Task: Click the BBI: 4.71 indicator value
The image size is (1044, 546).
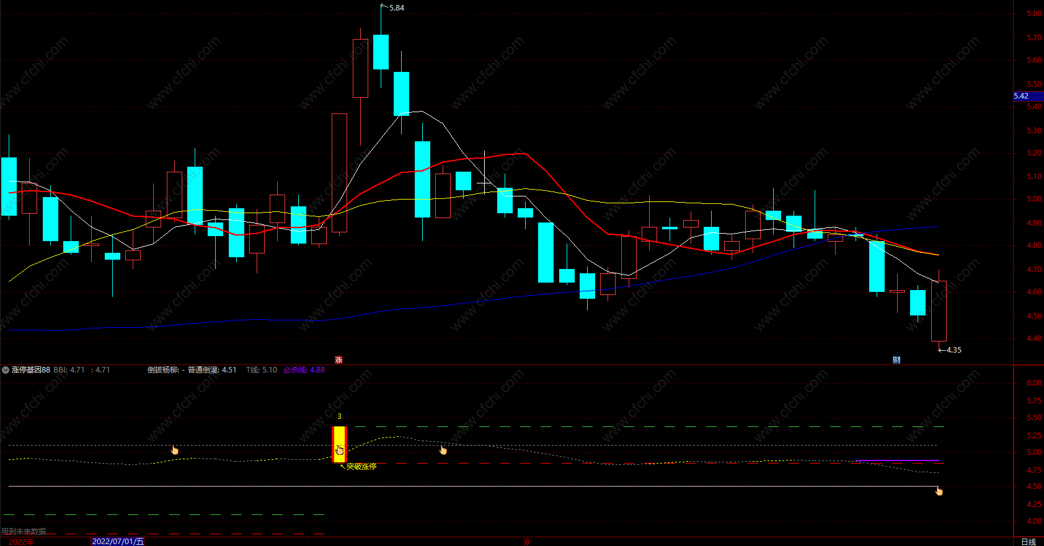Action: (69, 370)
